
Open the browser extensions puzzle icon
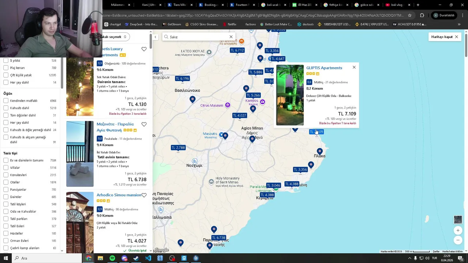coord(422,15)
